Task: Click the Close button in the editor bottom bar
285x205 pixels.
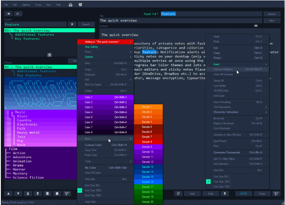Action: [262, 194]
